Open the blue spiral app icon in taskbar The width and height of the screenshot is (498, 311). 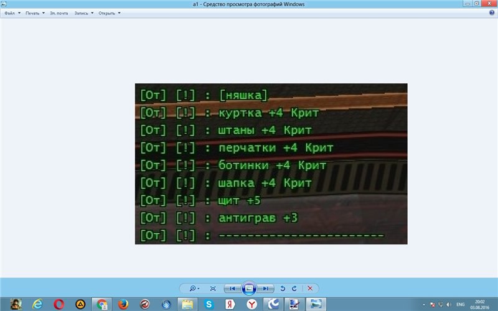click(x=166, y=304)
